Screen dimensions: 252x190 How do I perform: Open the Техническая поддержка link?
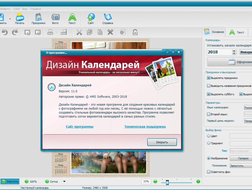[145, 127]
